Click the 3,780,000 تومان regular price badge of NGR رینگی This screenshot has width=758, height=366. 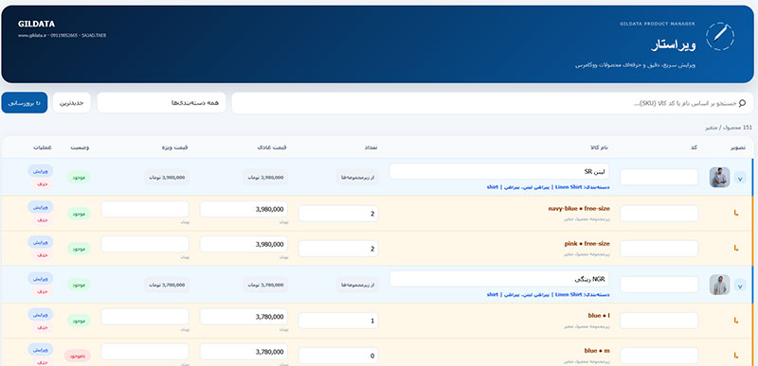coord(265,285)
